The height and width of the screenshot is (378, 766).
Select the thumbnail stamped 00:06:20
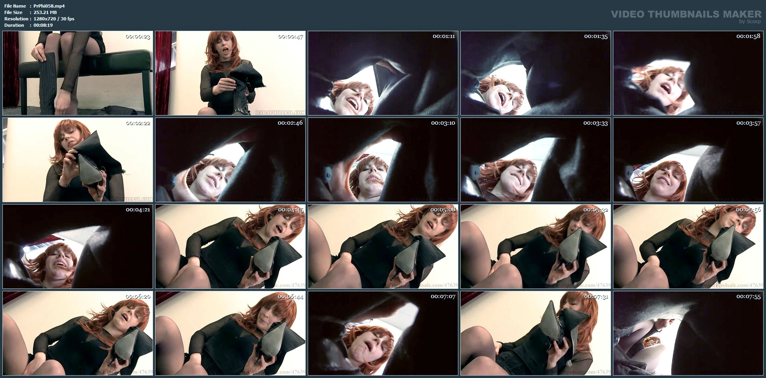point(78,333)
